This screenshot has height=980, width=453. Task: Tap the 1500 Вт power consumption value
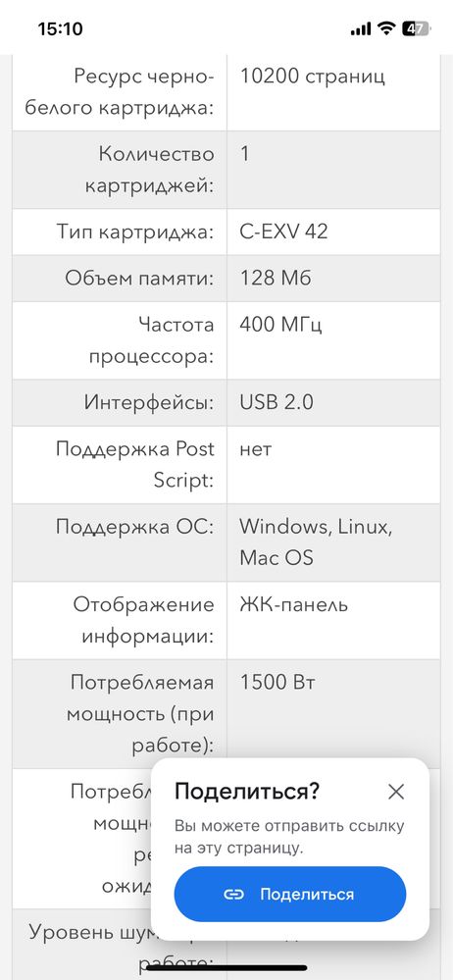[277, 683]
